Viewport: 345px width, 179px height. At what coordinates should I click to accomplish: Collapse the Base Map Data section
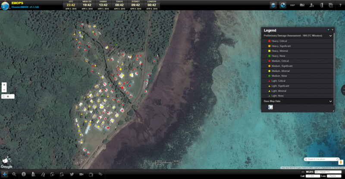[331, 101]
